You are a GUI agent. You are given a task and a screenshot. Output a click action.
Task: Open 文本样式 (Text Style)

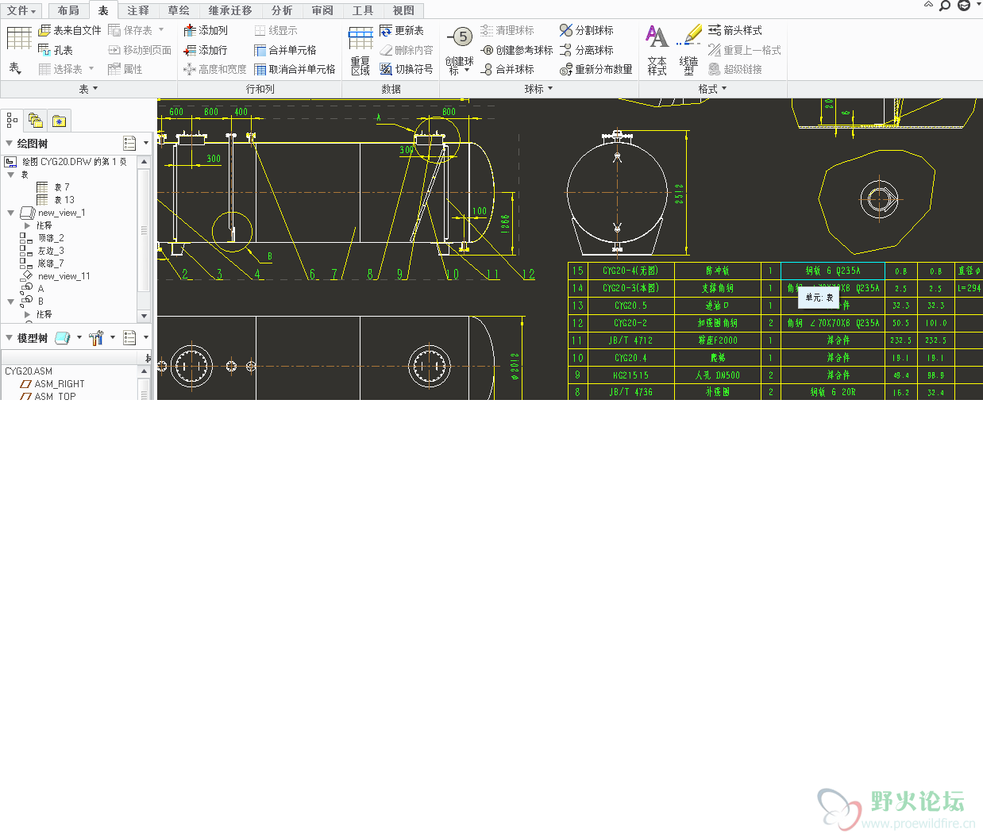[657, 50]
